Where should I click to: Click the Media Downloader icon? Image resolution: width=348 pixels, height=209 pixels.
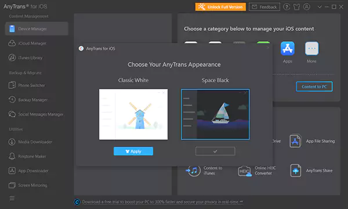pyautogui.click(x=12, y=142)
